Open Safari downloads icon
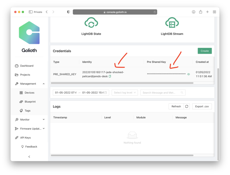 [x=193, y=12]
